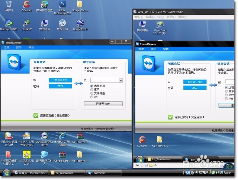Launch Adobe Photoshop CS3 desktop icon
Screen dimensions: 238x180
(x=62, y=7)
